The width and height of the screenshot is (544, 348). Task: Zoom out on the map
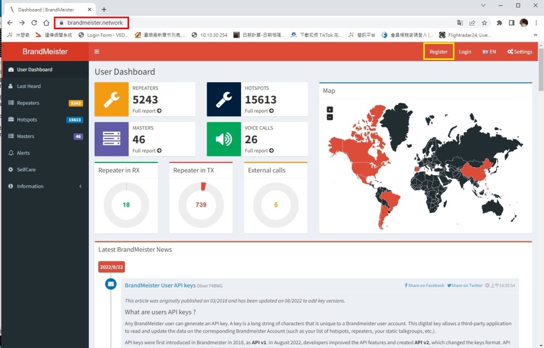[x=330, y=117]
